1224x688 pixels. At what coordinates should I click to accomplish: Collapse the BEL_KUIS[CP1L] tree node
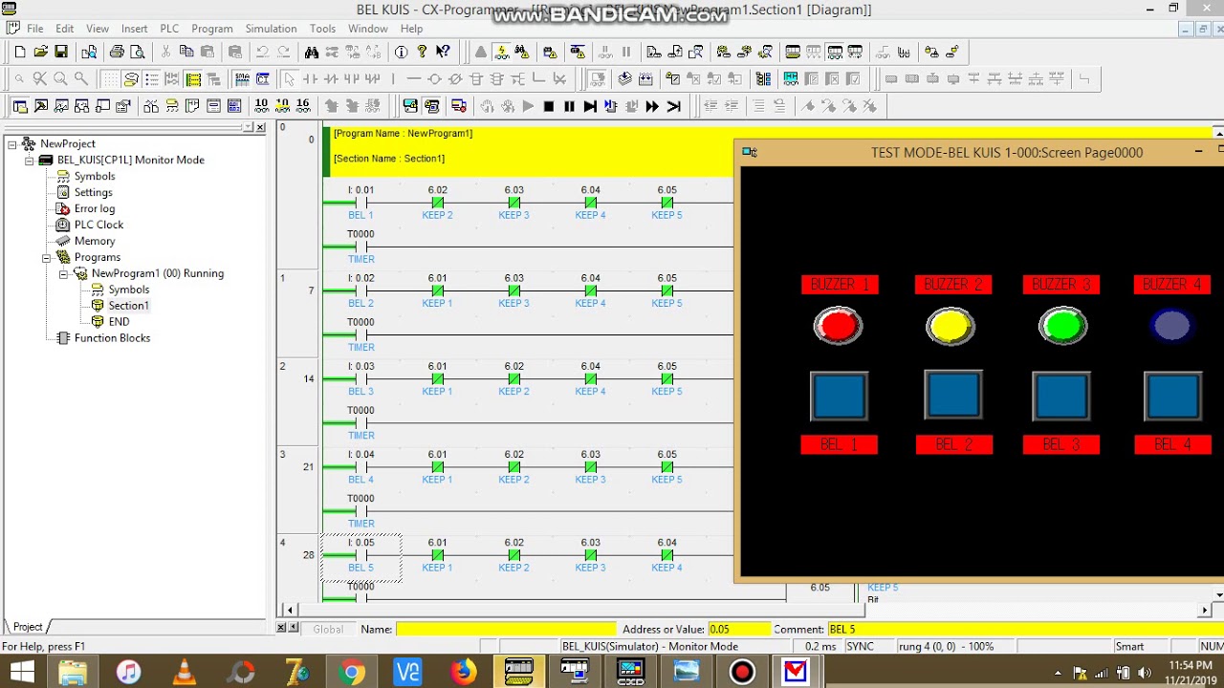pyautogui.click(x=30, y=160)
